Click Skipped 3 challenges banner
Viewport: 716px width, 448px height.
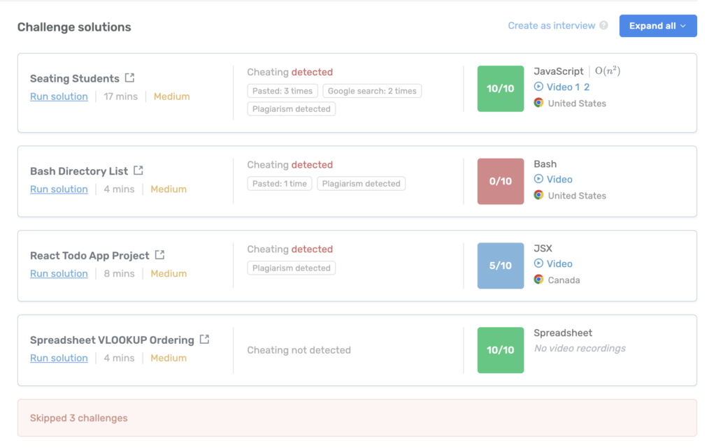click(x=357, y=418)
